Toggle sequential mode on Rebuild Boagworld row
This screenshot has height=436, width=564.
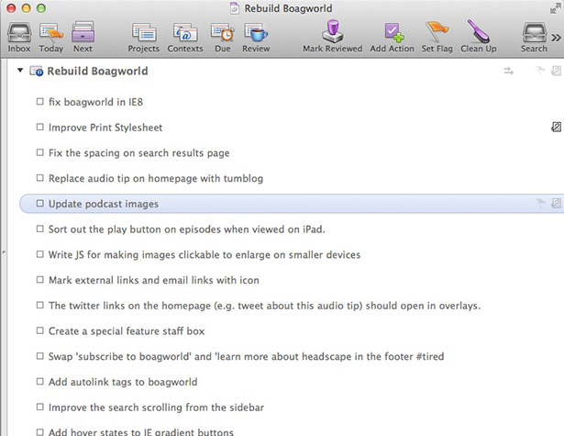508,71
